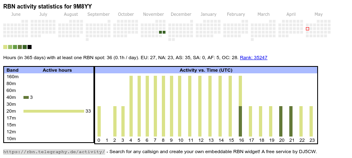Click the Activity vs. Time (UTC) header
Viewport: 352px width, 158px height.
pos(206,70)
